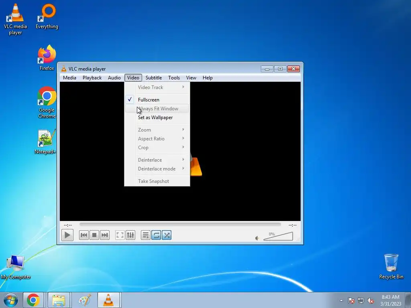Click the Play button in VLC
The image size is (411, 308).
[x=67, y=235]
